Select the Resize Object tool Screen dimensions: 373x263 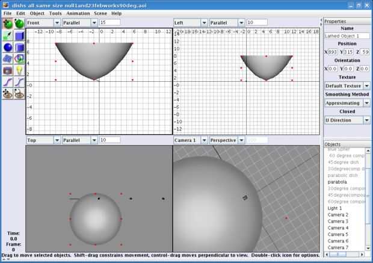[8, 36]
